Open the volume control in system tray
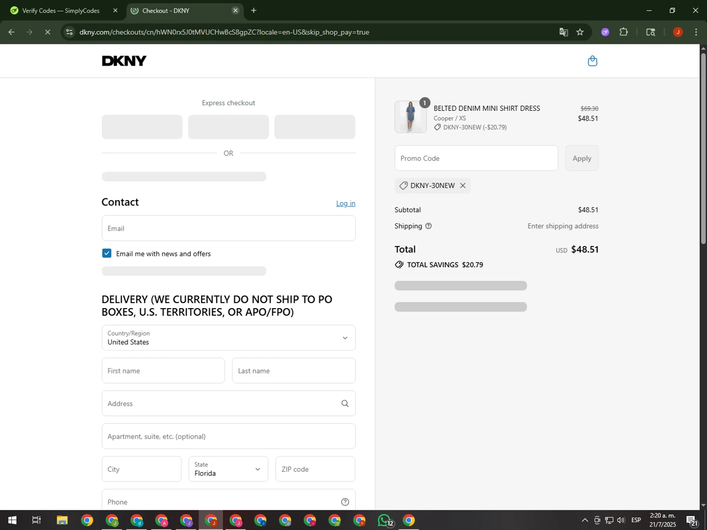707x530 pixels. click(x=621, y=520)
